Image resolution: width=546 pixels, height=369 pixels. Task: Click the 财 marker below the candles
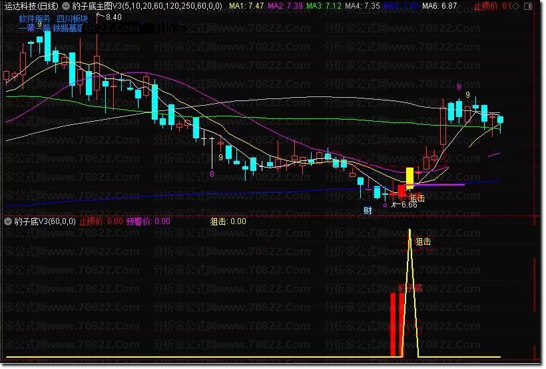pos(368,210)
